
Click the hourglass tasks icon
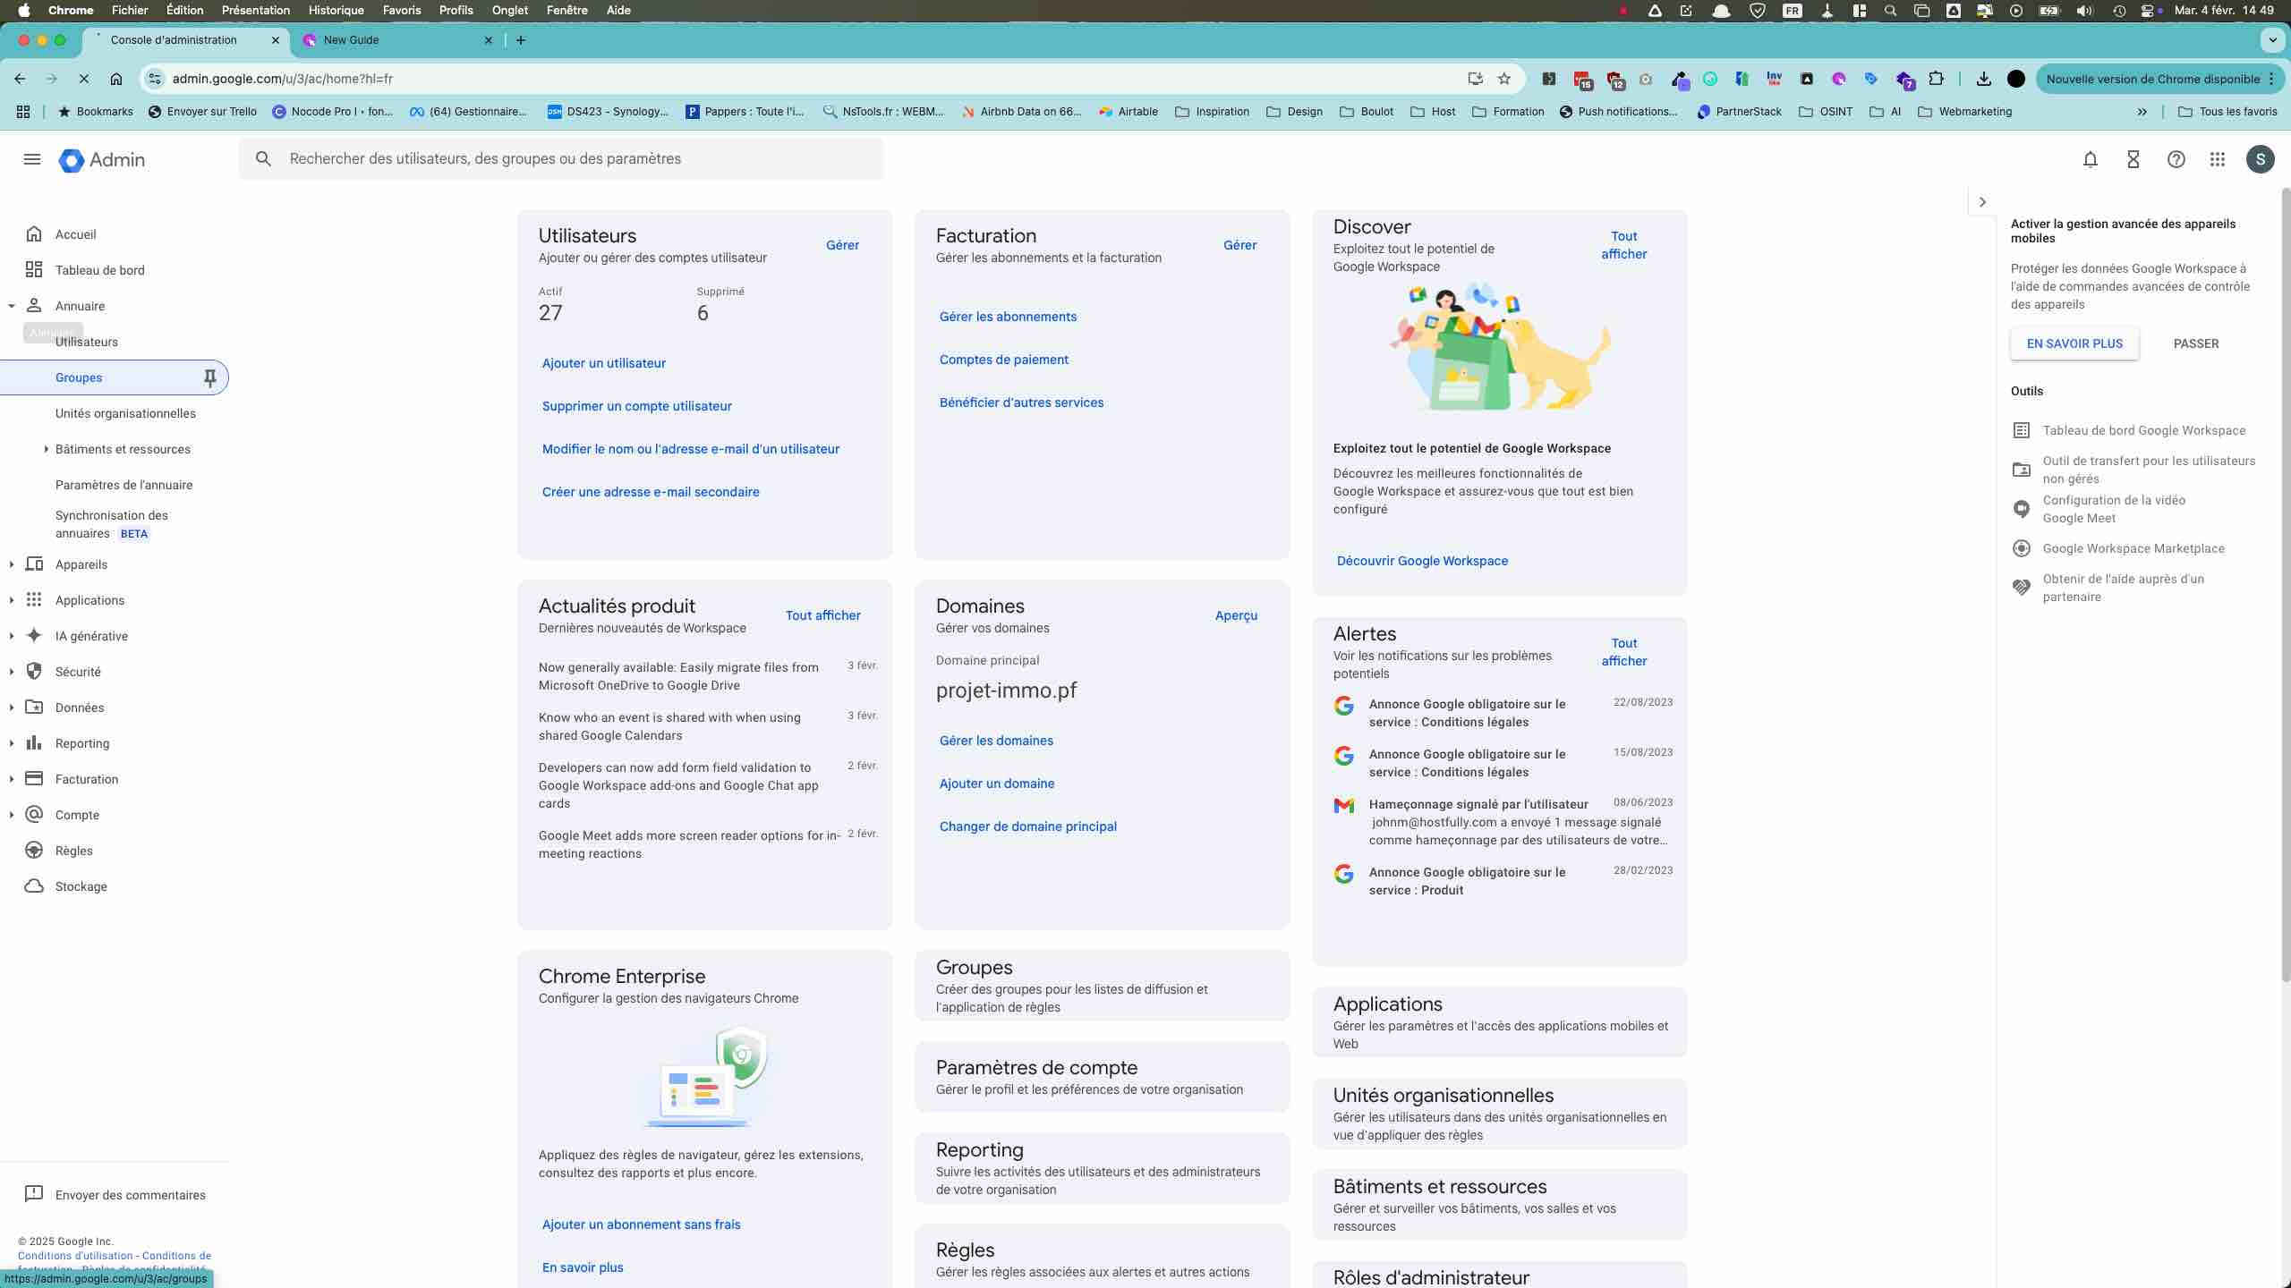tap(2133, 159)
